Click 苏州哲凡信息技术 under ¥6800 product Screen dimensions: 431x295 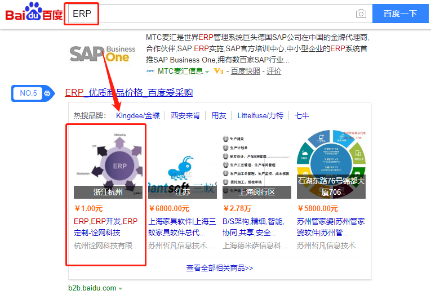180,245
